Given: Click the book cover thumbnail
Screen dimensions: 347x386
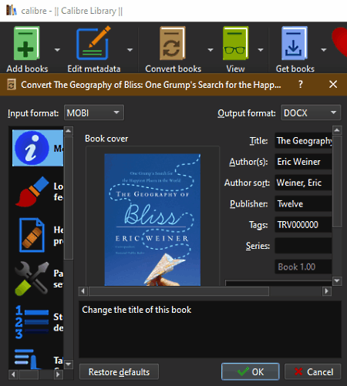Looking at the screenshot, I should pos(153,220).
